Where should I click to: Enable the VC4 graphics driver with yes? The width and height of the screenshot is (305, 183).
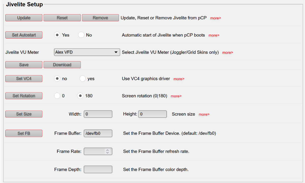(x=83, y=79)
